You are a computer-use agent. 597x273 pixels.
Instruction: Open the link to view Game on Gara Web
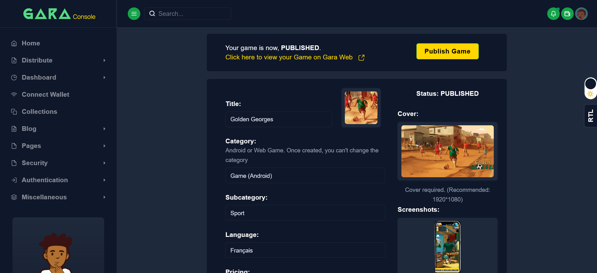point(289,57)
